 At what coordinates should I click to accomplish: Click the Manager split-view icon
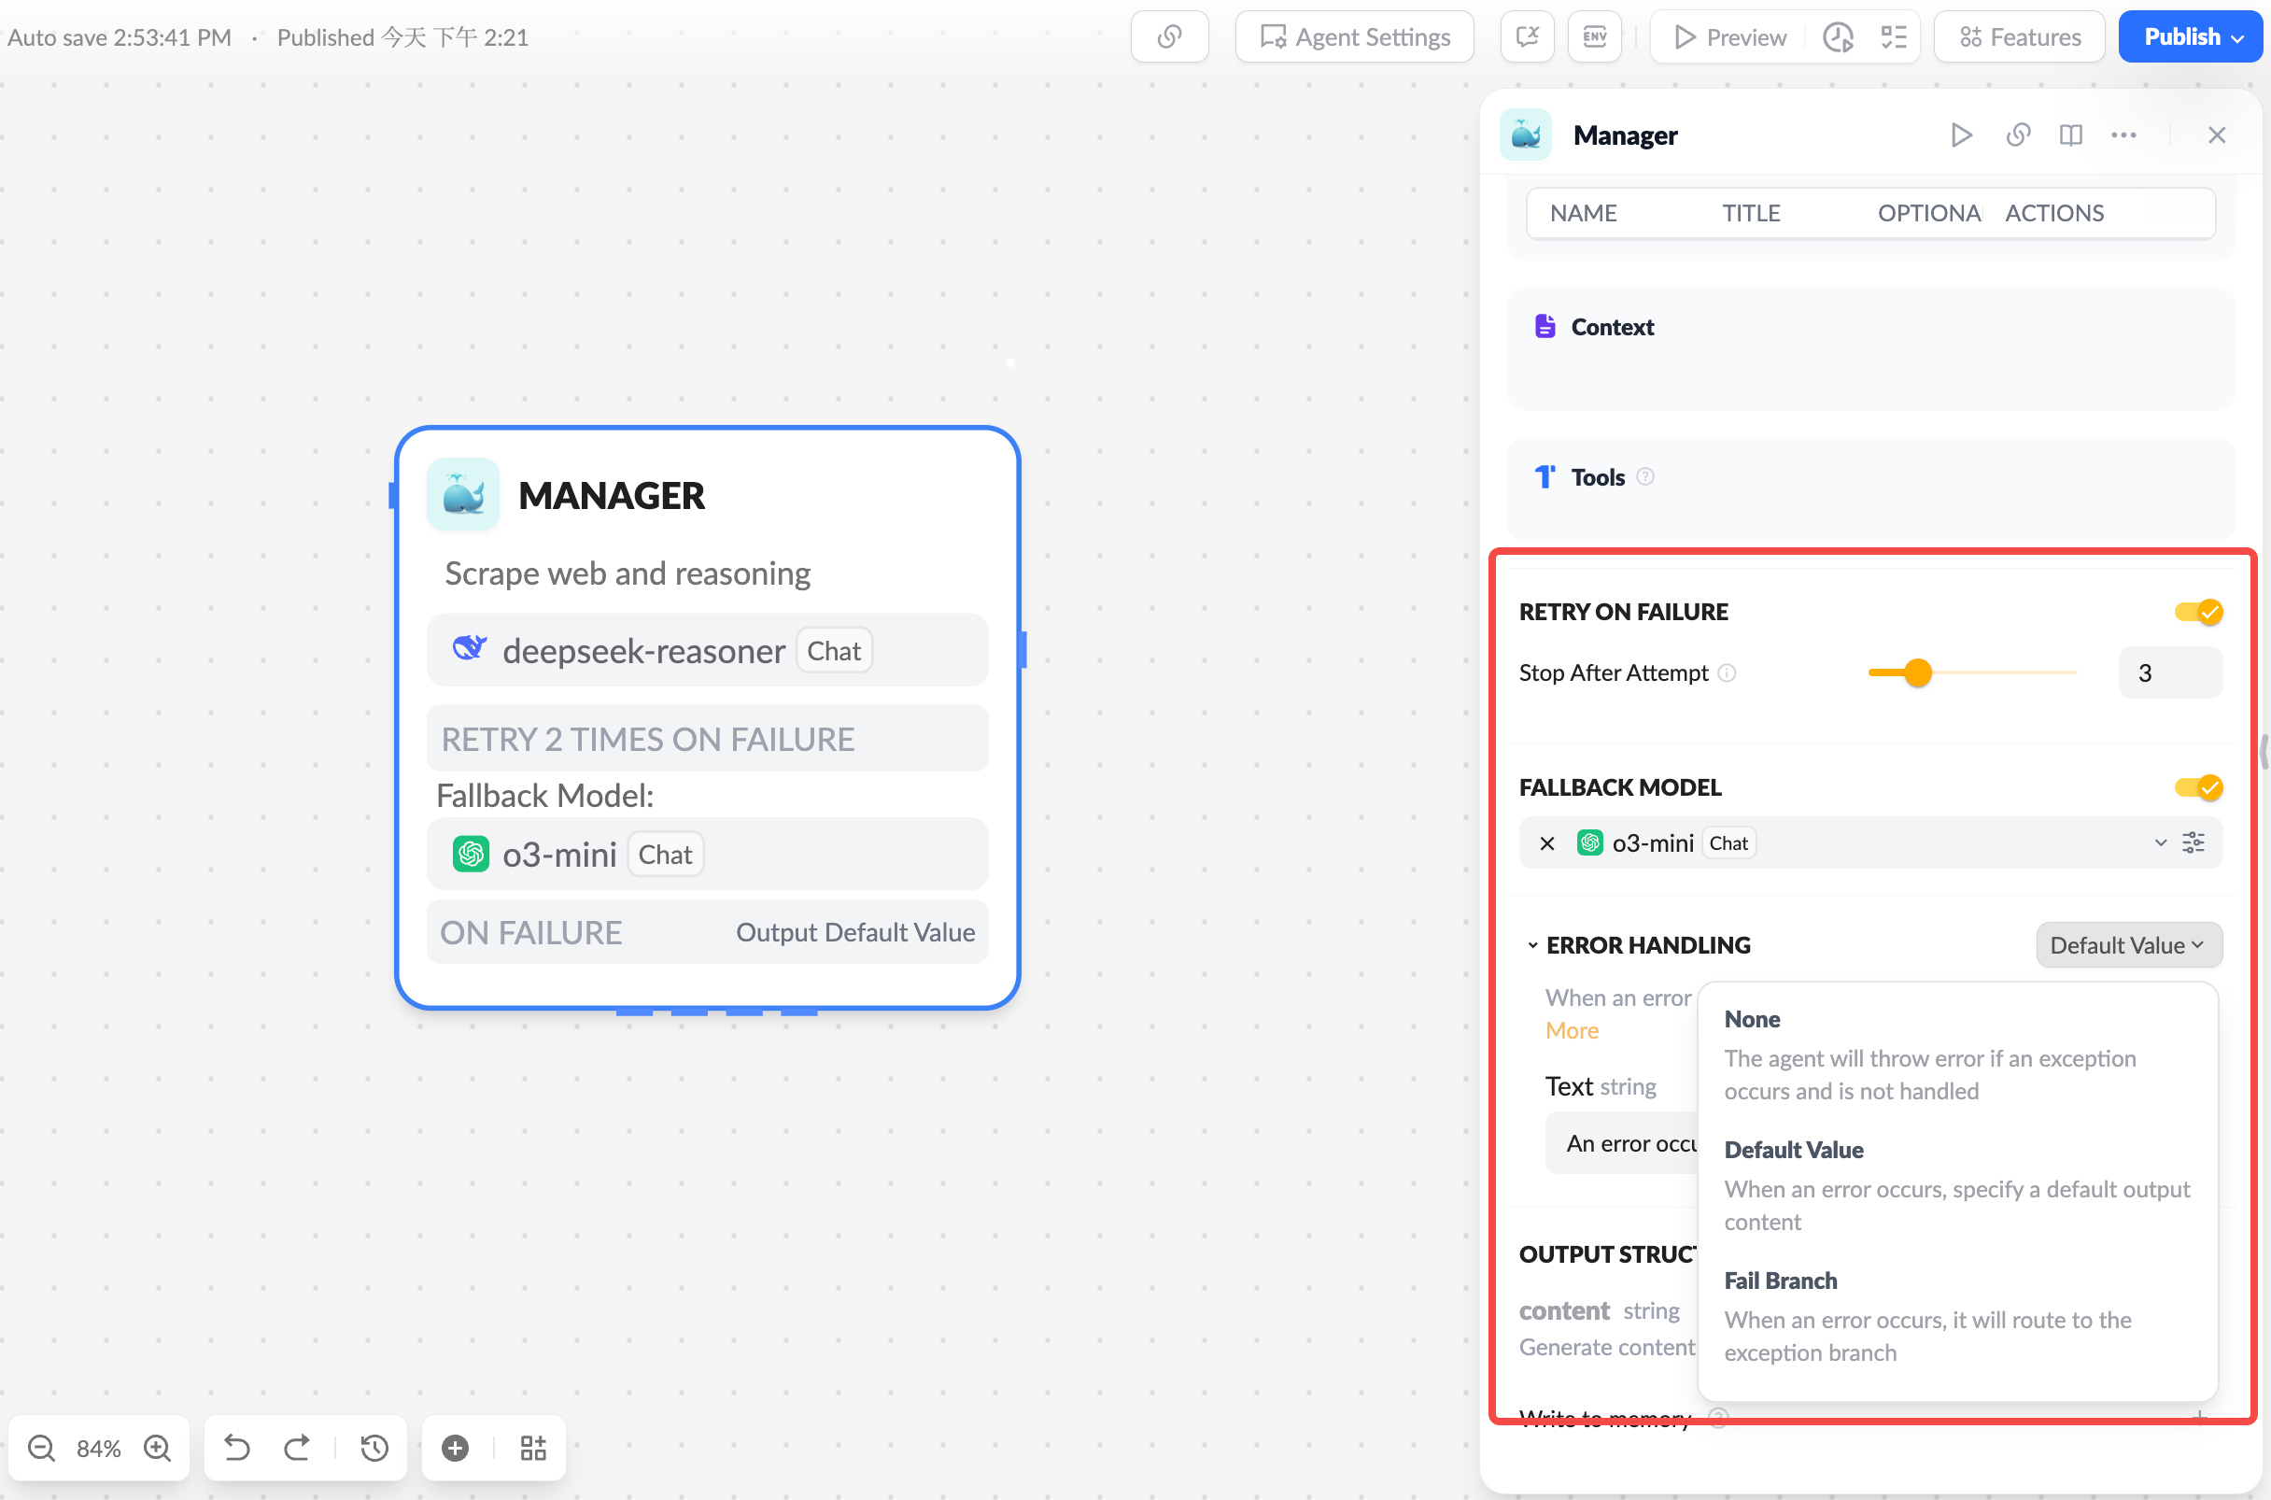point(2070,134)
